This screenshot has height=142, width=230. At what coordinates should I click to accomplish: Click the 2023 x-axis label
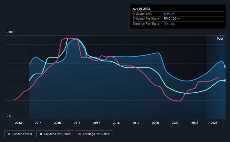[x=214, y=123]
